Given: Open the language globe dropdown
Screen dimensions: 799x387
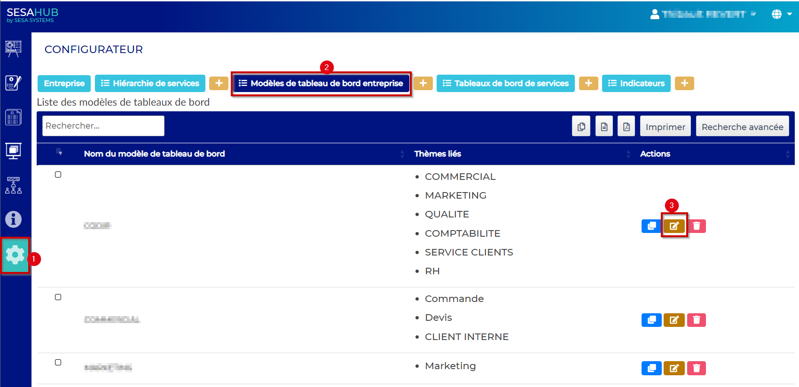Looking at the screenshot, I should point(781,14).
